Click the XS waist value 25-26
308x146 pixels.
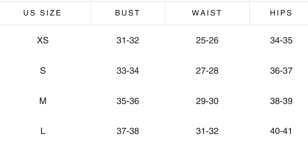tap(207, 40)
